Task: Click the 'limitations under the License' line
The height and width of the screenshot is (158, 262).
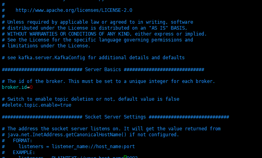Action: (x=46, y=46)
